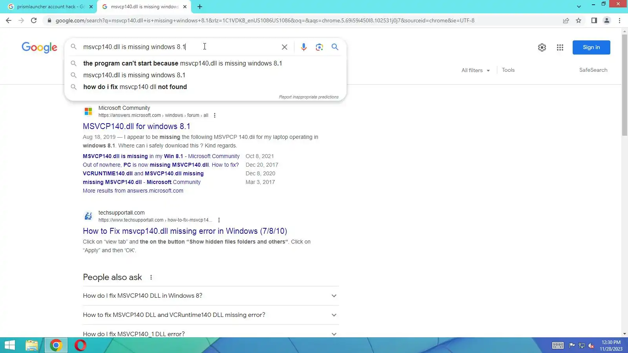Click the network tray icon
The width and height of the screenshot is (628, 353).
pyautogui.click(x=582, y=346)
